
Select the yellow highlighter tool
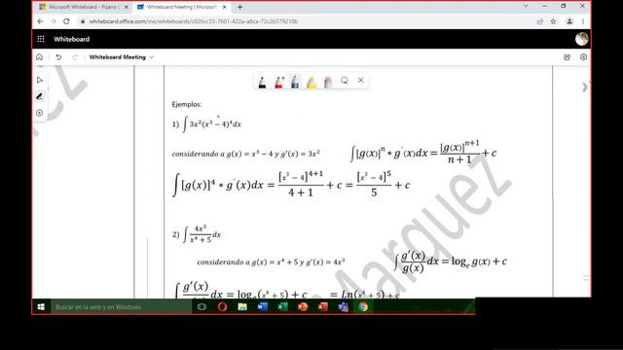pyautogui.click(x=311, y=82)
